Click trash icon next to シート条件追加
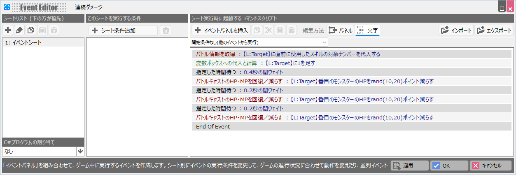This screenshot has width=516, height=175. tap(165, 30)
